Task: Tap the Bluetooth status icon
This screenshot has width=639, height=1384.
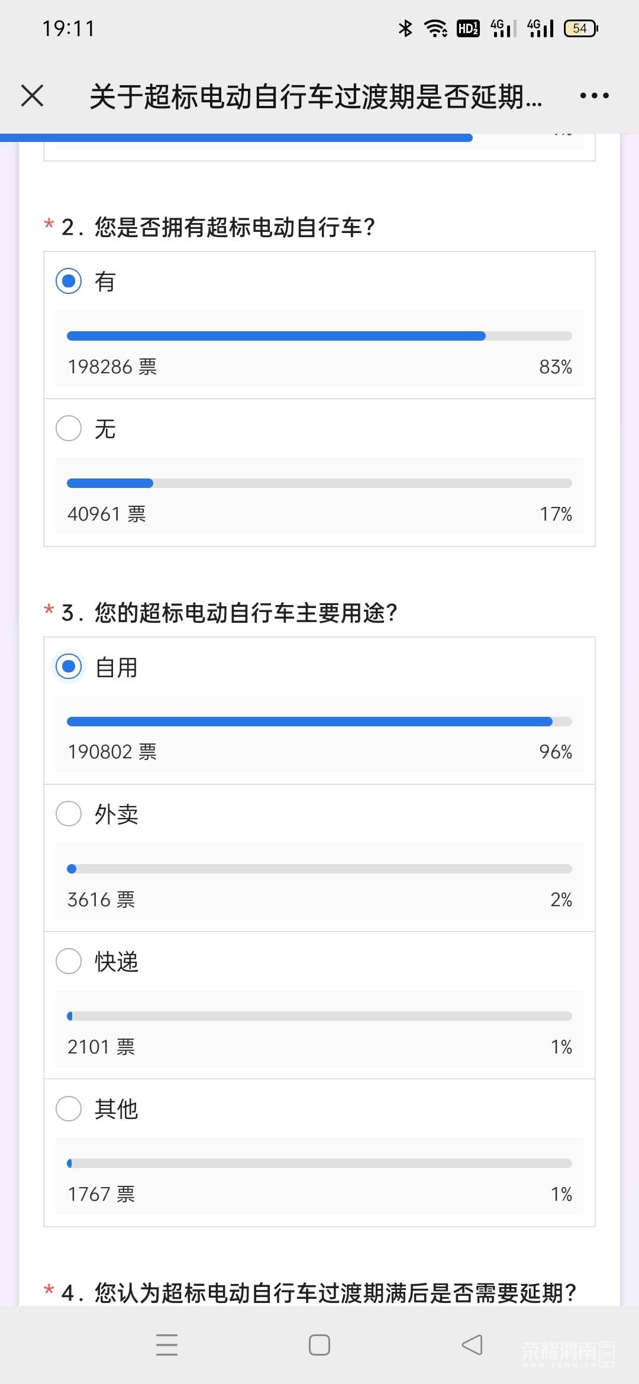Action: (x=405, y=28)
